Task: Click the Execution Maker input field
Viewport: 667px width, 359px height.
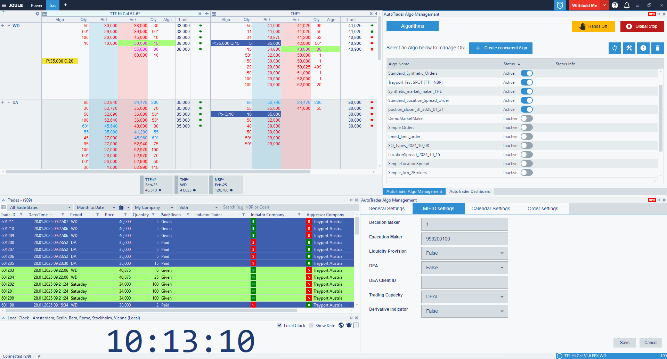Action: 464,239
